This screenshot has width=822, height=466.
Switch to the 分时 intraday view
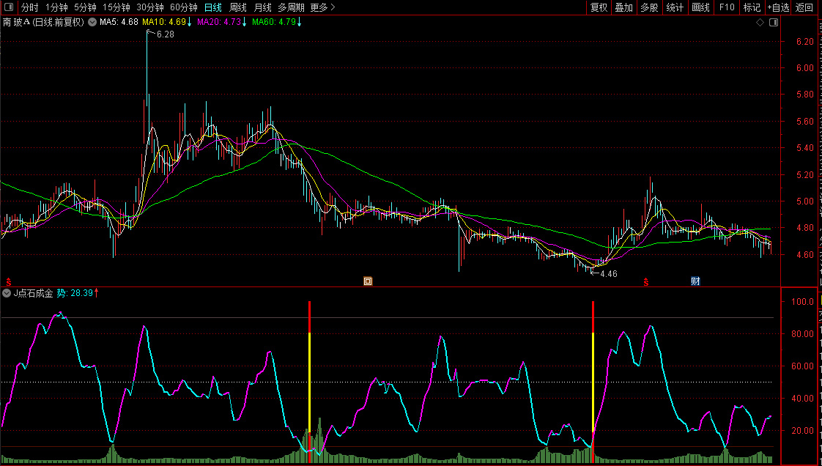click(29, 7)
